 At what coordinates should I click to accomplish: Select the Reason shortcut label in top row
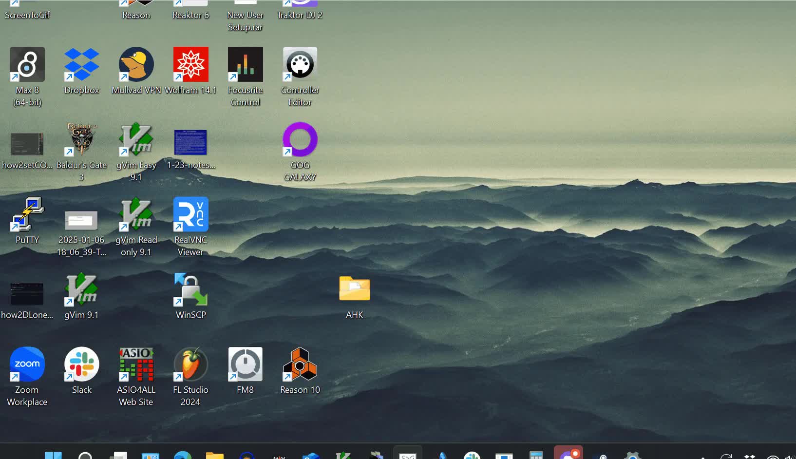coord(136,15)
